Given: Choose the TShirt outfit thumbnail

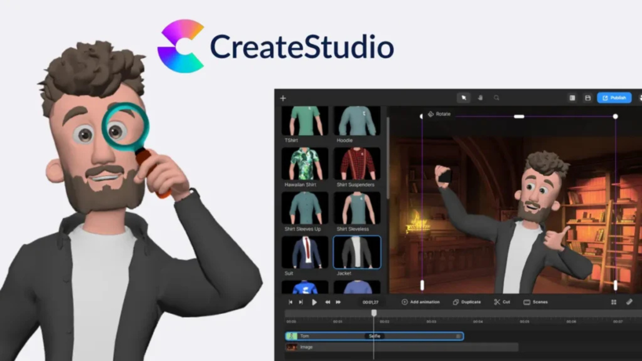Looking at the screenshot, I should point(305,121).
